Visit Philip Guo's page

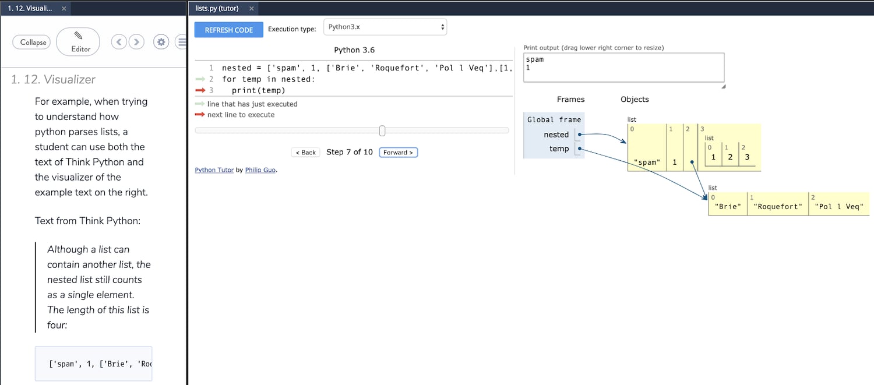pyautogui.click(x=260, y=169)
